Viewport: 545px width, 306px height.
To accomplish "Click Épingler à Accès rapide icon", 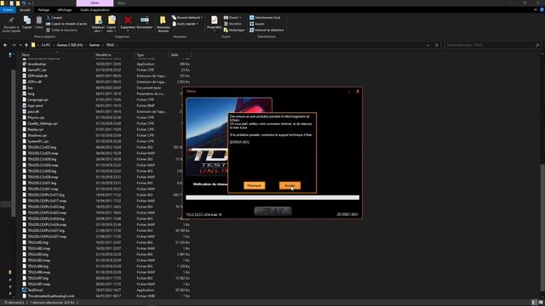I will click(11, 20).
